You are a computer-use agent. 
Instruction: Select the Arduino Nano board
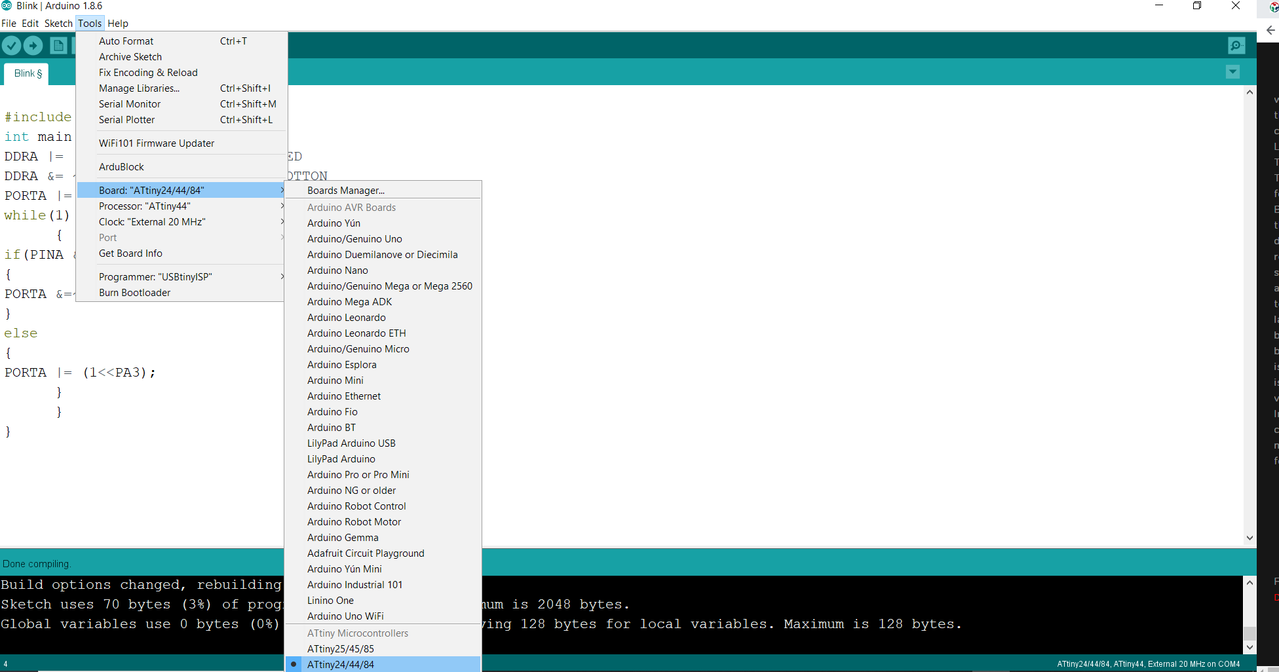pyautogui.click(x=383, y=270)
